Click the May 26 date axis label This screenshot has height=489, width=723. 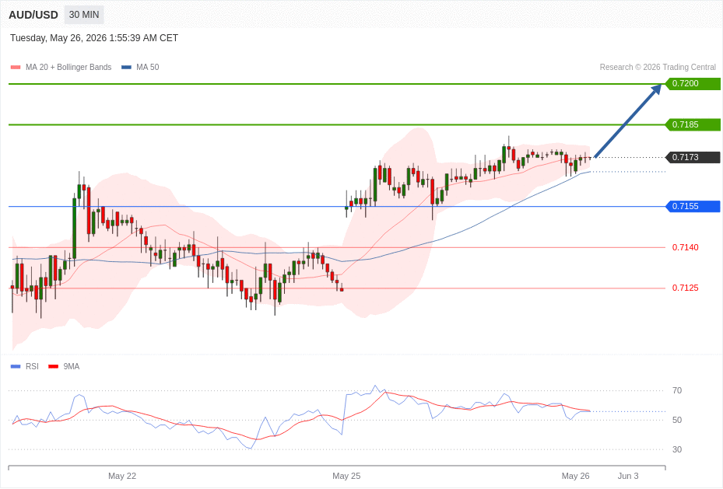point(575,476)
